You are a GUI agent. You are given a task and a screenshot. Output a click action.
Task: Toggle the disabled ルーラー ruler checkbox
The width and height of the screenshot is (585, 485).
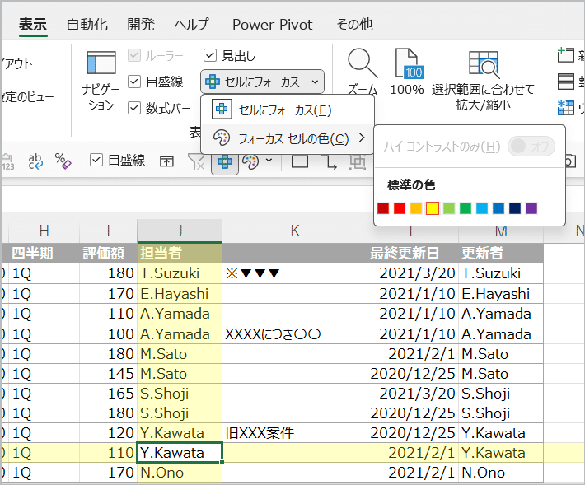click(x=134, y=55)
